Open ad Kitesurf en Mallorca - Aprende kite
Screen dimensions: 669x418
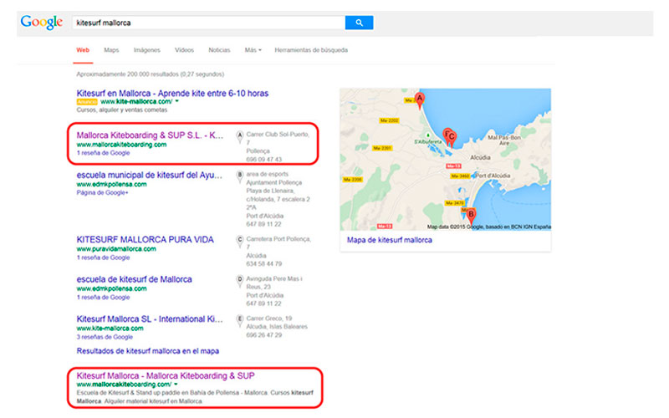coord(172,93)
